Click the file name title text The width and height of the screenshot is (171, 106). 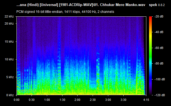pyautogui.click(x=81, y=5)
